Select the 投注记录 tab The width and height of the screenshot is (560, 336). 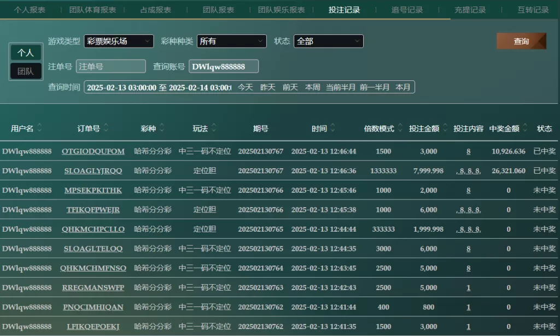[x=345, y=10]
